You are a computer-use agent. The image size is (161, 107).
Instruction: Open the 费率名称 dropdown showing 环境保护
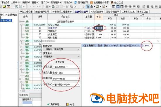pos(61,57)
